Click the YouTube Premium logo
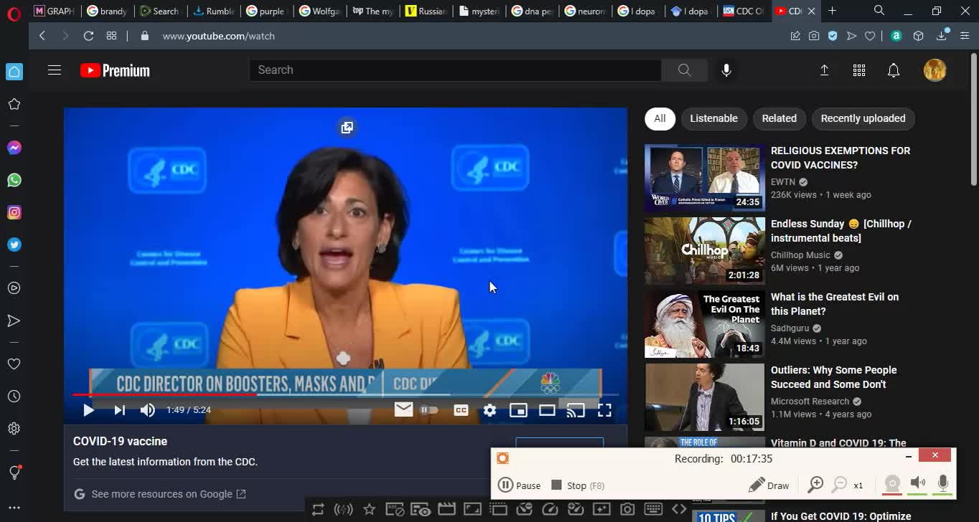 pyautogui.click(x=115, y=70)
